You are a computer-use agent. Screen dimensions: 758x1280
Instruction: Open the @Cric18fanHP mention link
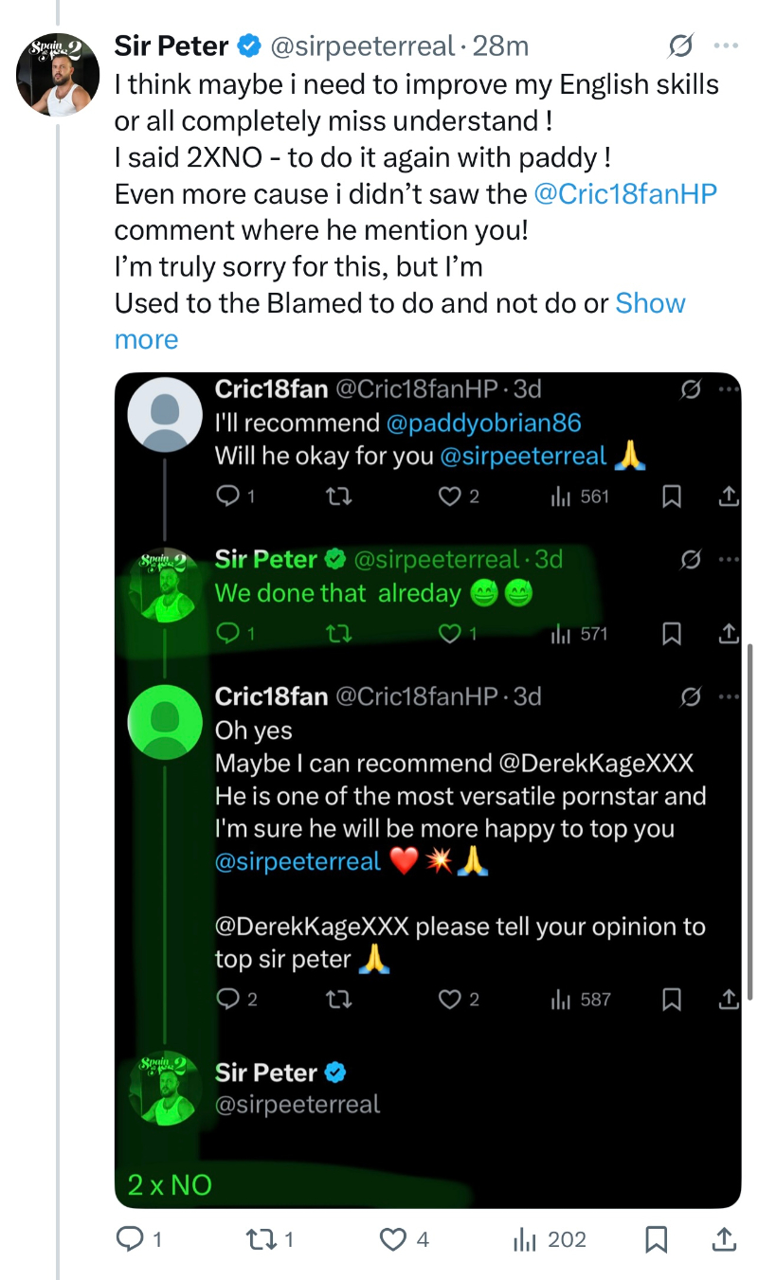click(625, 194)
